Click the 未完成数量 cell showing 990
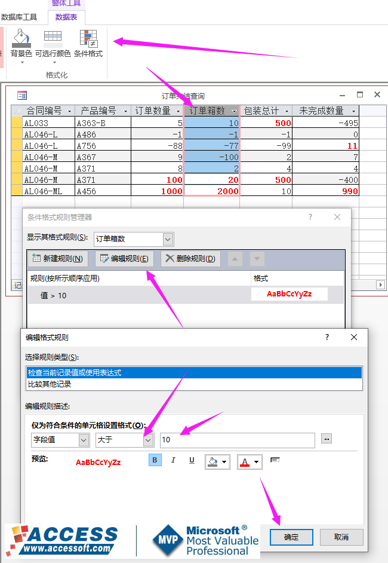 pyautogui.click(x=325, y=191)
